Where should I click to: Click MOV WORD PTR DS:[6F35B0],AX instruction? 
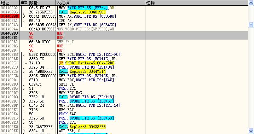pos(85,29)
